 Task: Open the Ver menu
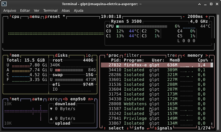pos(36,10)
